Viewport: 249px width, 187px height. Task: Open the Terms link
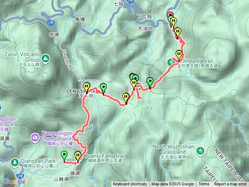coord(204,184)
